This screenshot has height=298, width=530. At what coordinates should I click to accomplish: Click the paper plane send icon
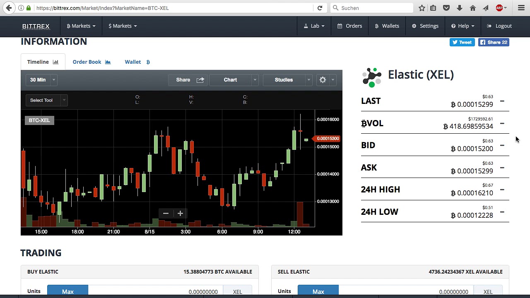[486, 8]
